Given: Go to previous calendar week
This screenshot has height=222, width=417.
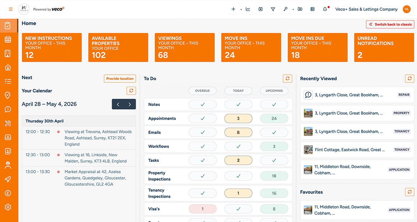Looking at the screenshot, I should pos(118,104).
